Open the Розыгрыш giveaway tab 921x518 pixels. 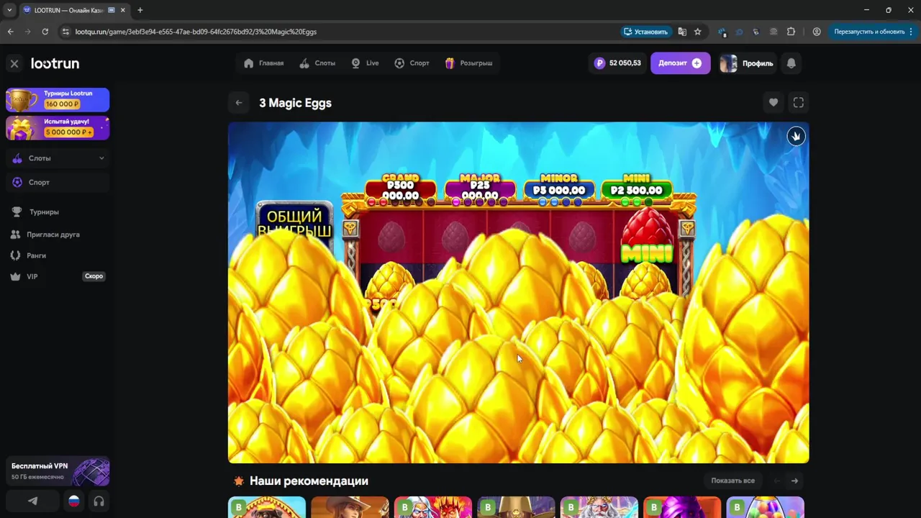point(468,63)
